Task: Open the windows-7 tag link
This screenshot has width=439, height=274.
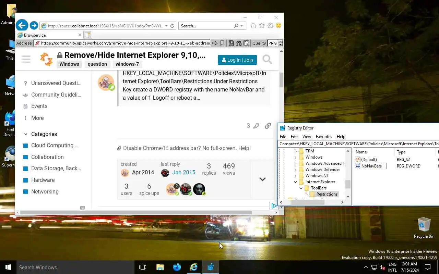Action: 127,64
